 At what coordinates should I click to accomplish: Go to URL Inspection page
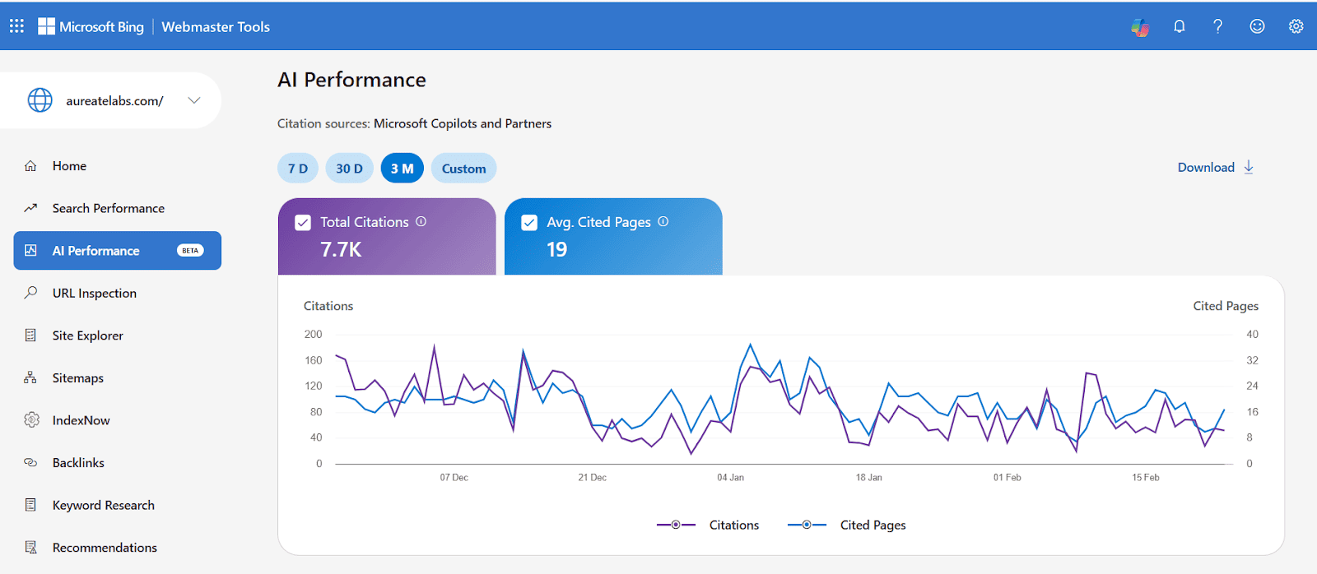tap(94, 293)
